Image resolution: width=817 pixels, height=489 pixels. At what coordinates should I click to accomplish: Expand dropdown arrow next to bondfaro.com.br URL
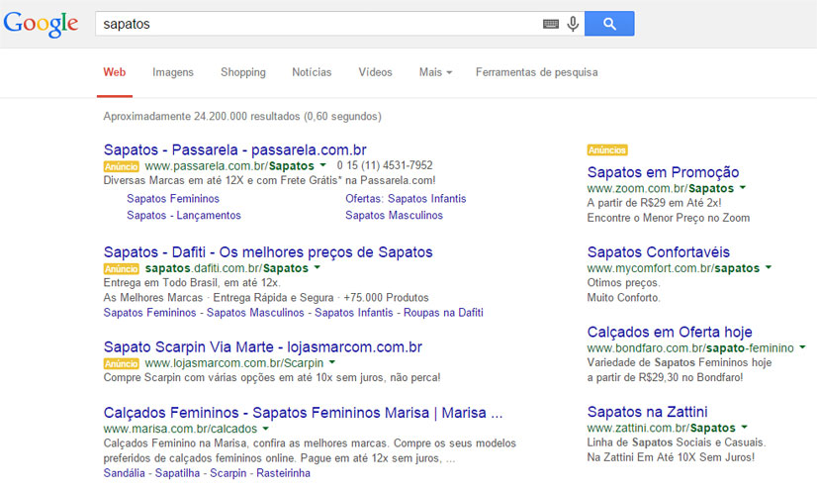[x=802, y=347]
